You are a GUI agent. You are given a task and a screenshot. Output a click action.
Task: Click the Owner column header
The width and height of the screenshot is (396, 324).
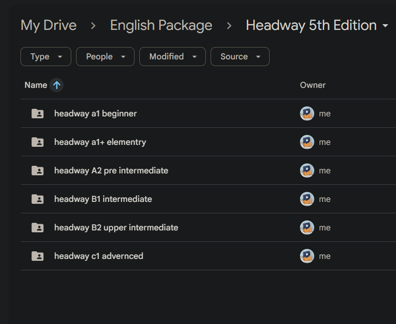click(313, 85)
